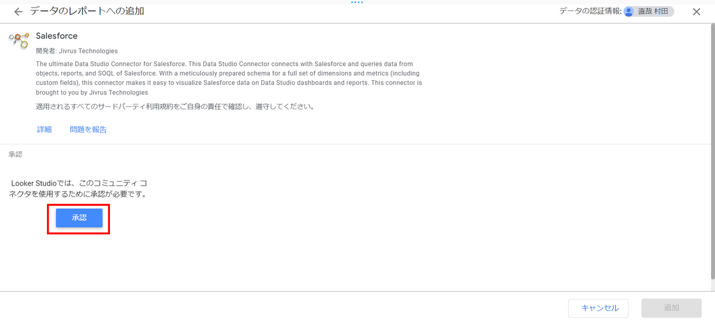Click the 開発者: Jivrus Technologies text
The width and height of the screenshot is (715, 322).
77,51
